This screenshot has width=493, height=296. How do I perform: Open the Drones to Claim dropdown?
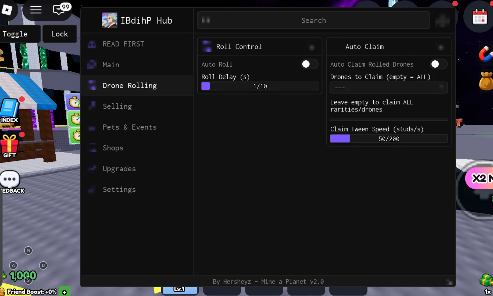(388, 88)
